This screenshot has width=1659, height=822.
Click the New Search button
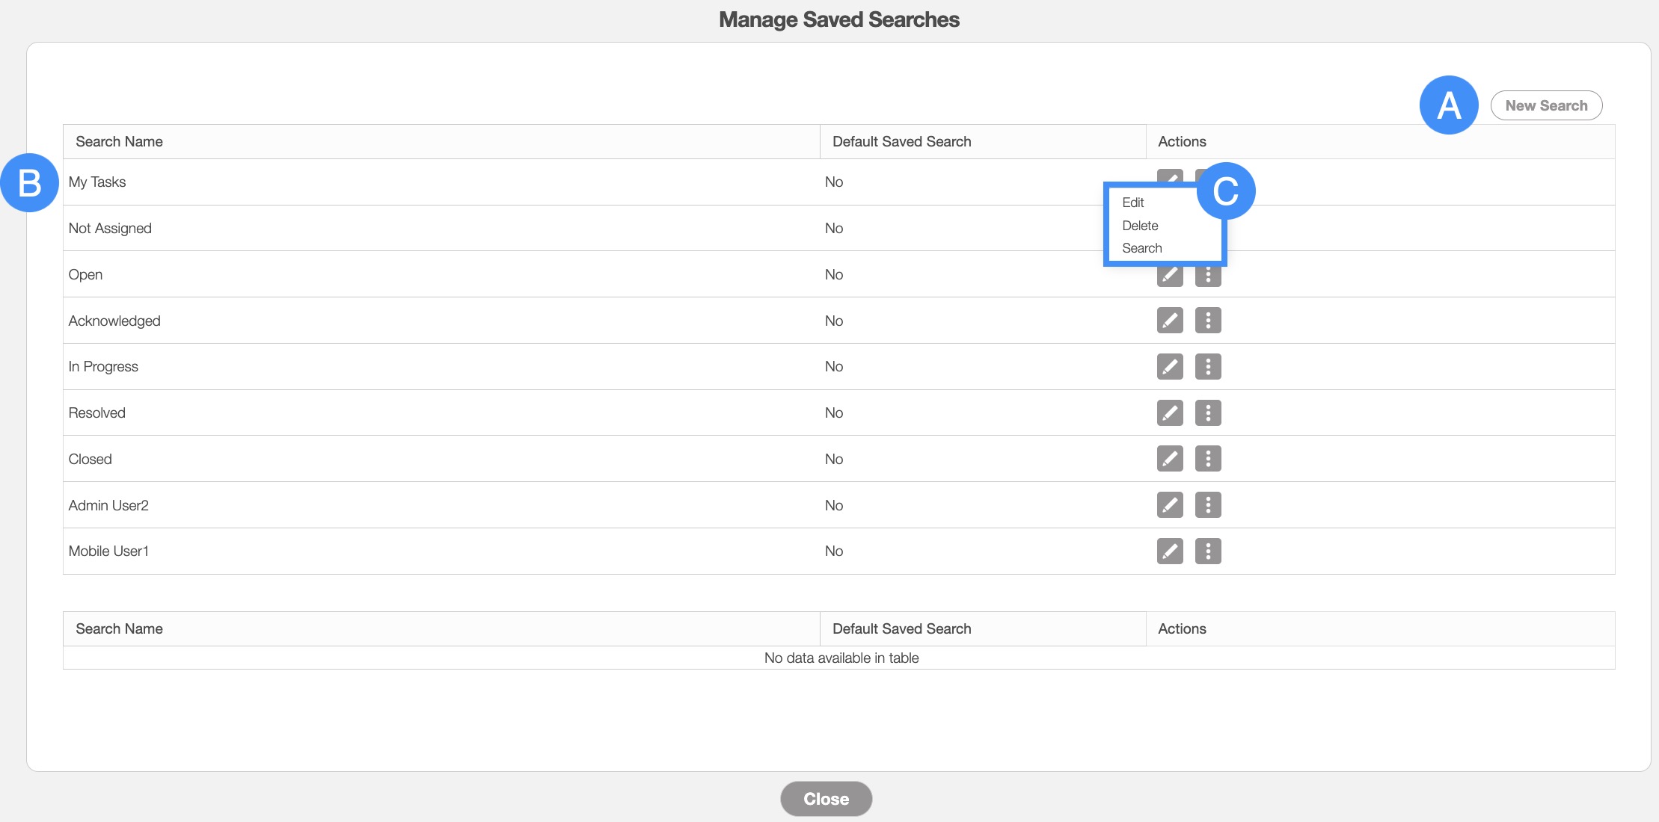pos(1546,105)
